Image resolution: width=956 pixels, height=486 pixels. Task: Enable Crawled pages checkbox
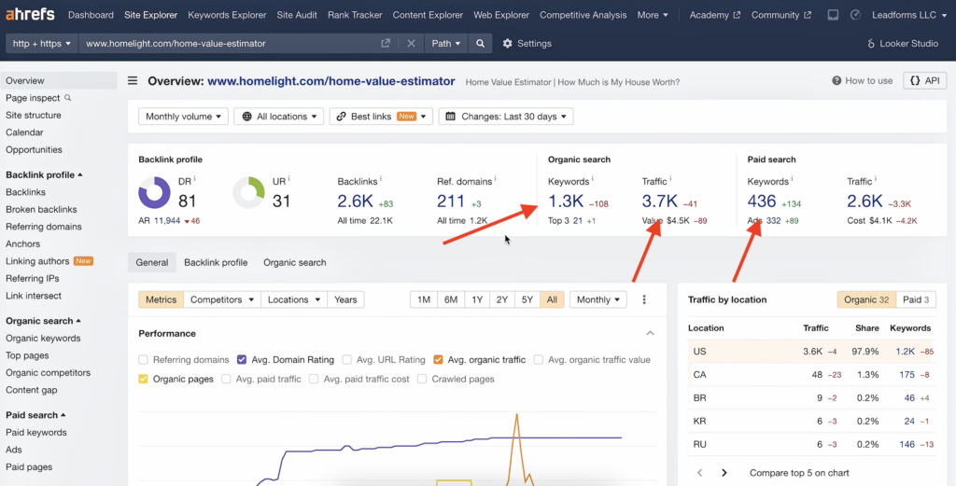coord(422,379)
